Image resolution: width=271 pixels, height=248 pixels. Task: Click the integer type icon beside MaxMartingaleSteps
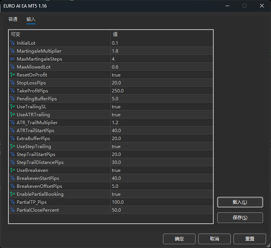pos(13,59)
